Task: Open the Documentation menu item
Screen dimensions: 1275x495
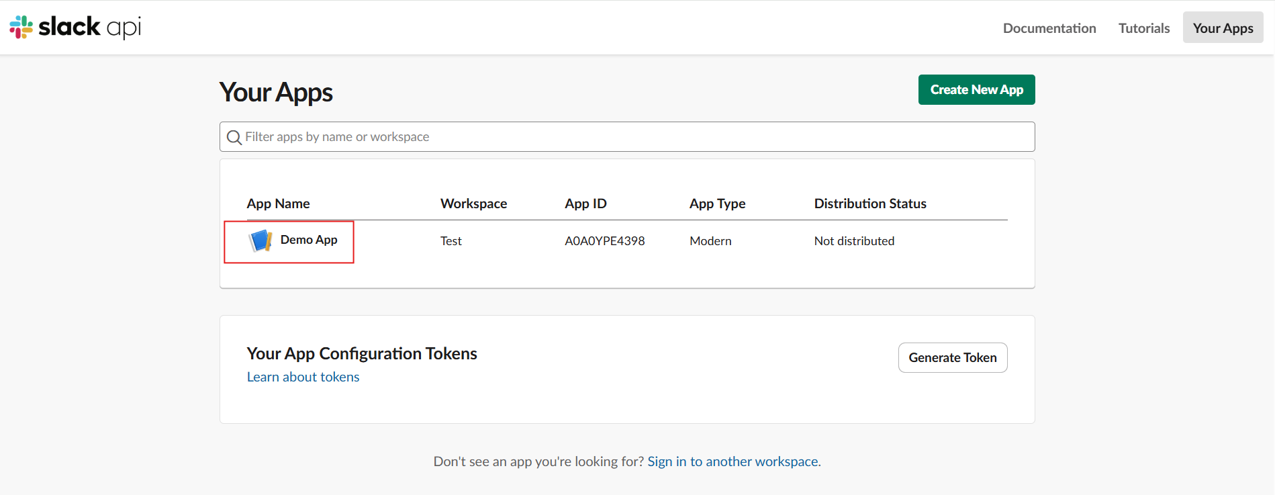Action: pos(1049,28)
